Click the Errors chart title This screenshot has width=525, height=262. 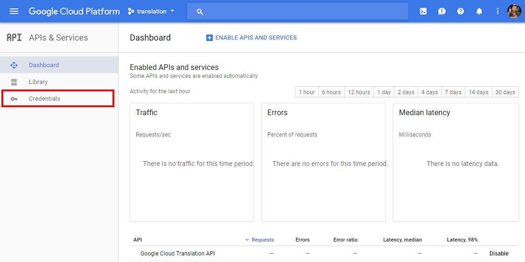277,113
